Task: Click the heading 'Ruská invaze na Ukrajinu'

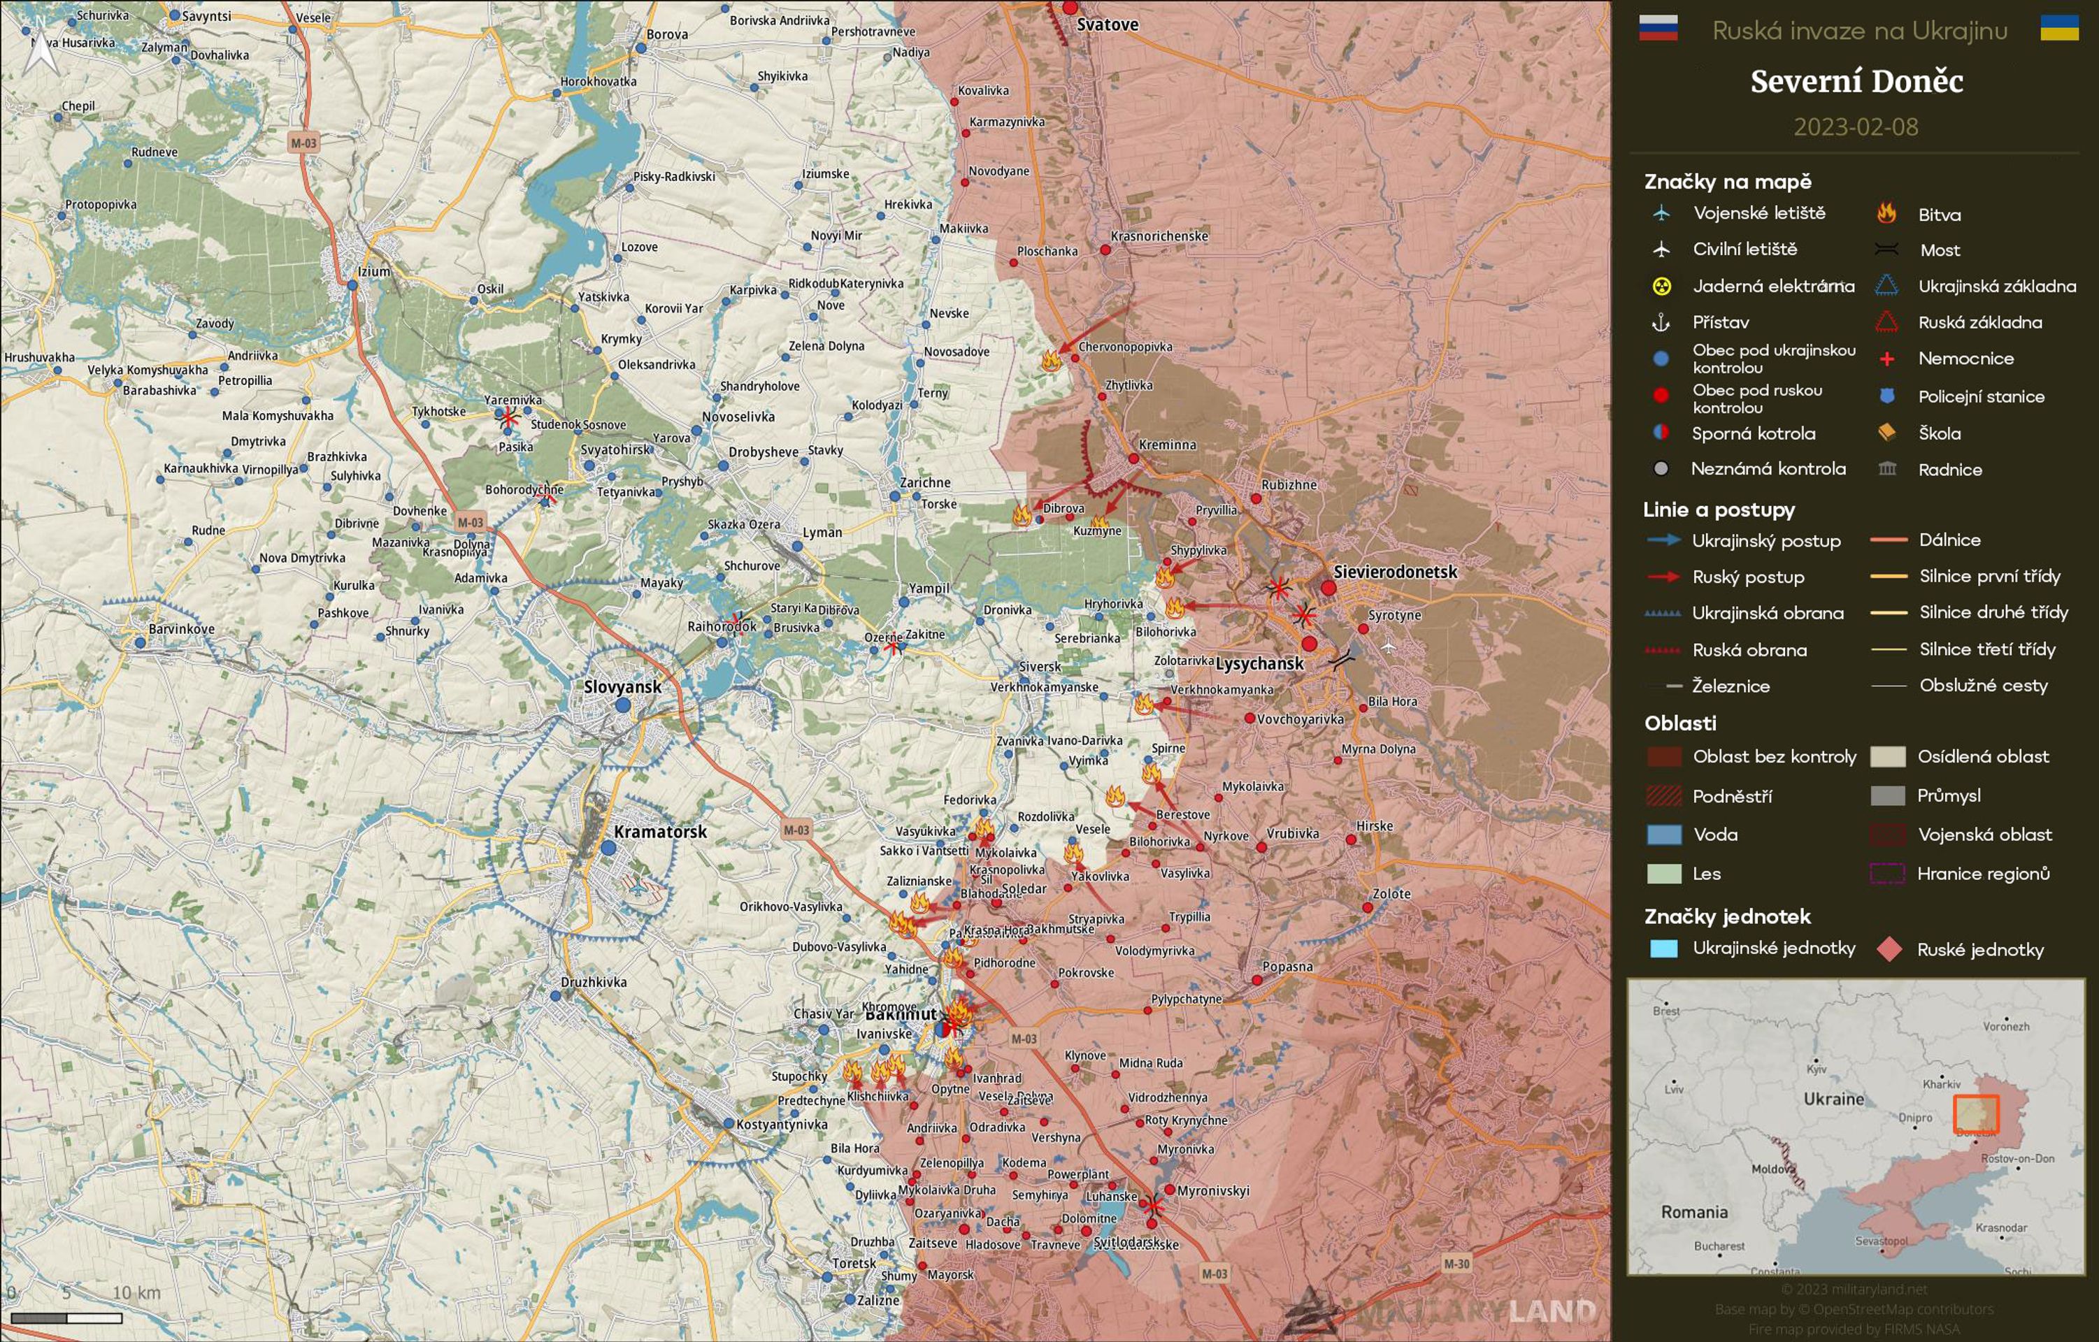Action: click(1859, 31)
